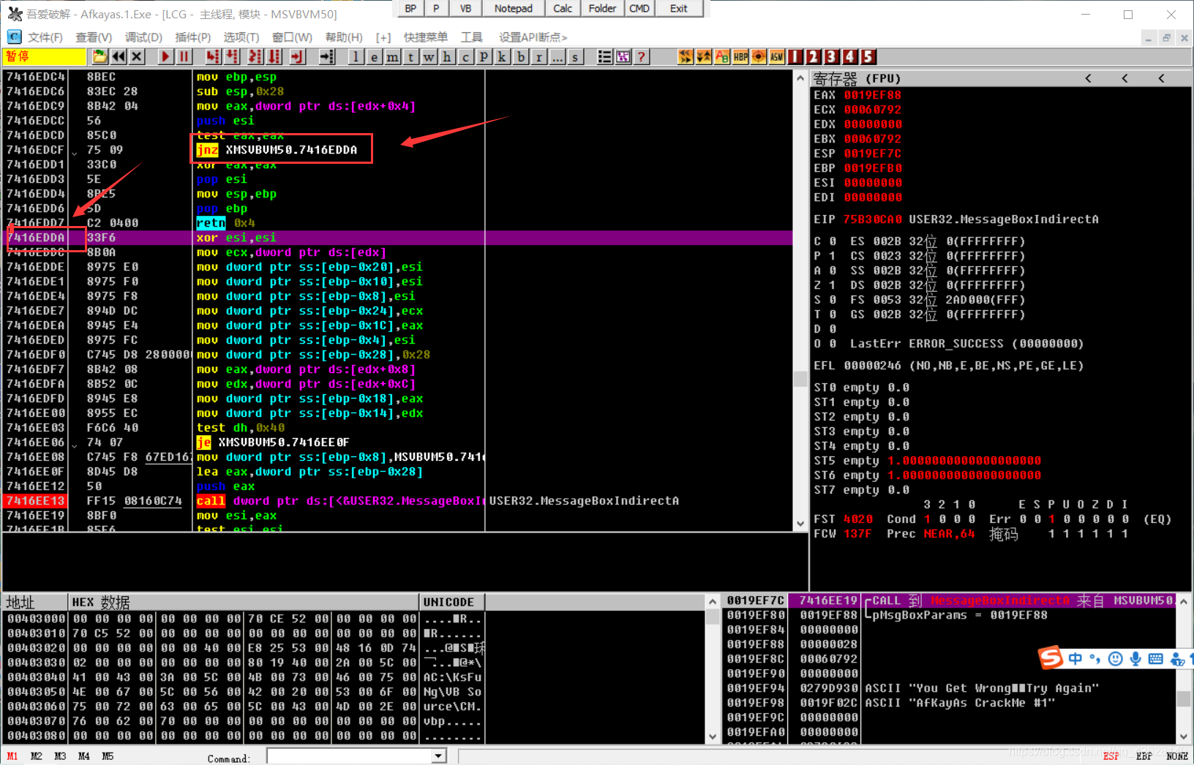1194x765 pixels.
Task: Click the Exit title bar button
Action: pyautogui.click(x=679, y=8)
